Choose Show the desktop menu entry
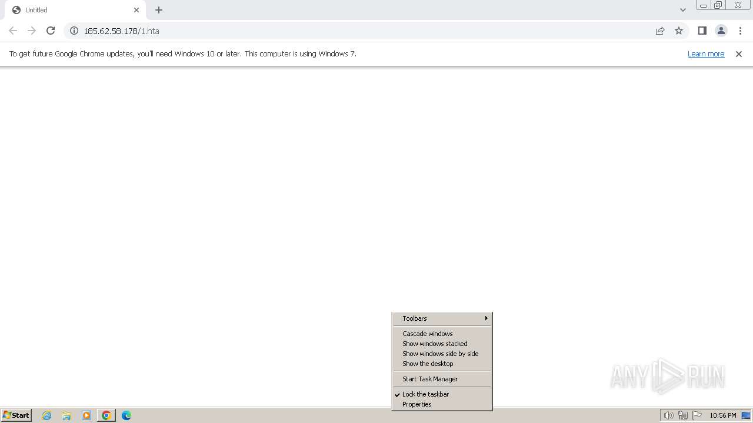This screenshot has height=423, width=753. click(x=442, y=364)
